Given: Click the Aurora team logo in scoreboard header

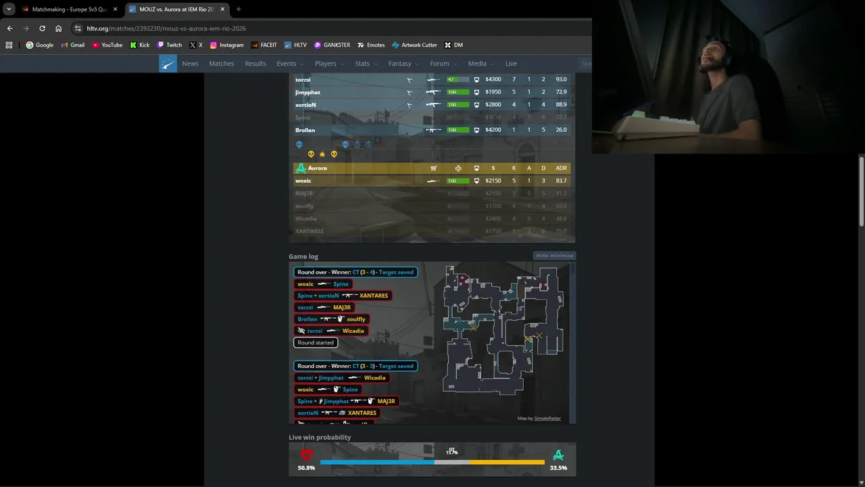Looking at the screenshot, I should pos(301,168).
